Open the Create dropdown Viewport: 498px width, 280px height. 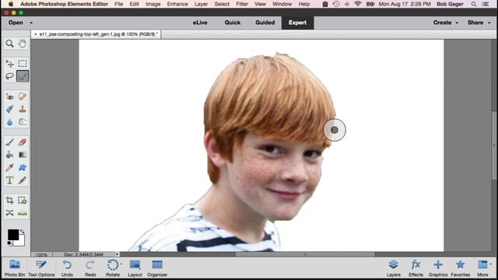tap(446, 23)
